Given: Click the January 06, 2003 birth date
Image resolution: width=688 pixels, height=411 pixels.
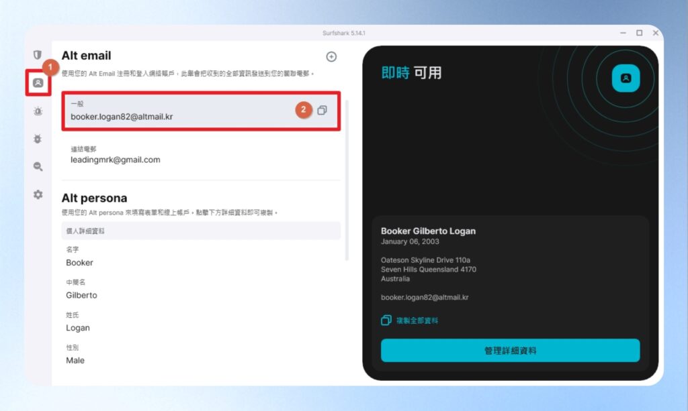Looking at the screenshot, I should point(410,241).
